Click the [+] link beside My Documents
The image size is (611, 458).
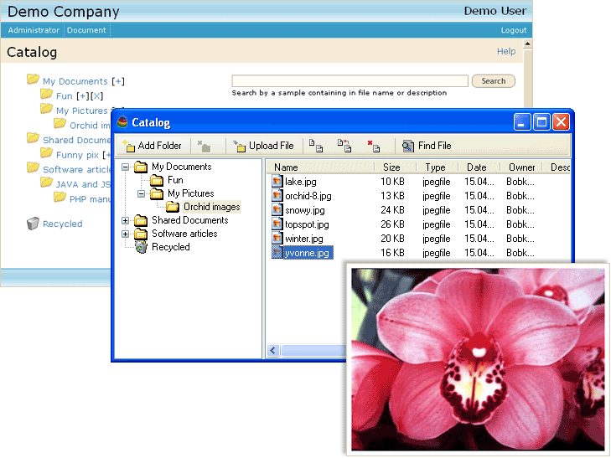click(x=117, y=81)
